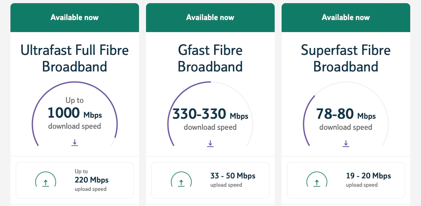Select the Ultrafast Full Fibre Broadband heading
Image resolution: width=421 pixels, height=206 pixels.
click(x=74, y=58)
